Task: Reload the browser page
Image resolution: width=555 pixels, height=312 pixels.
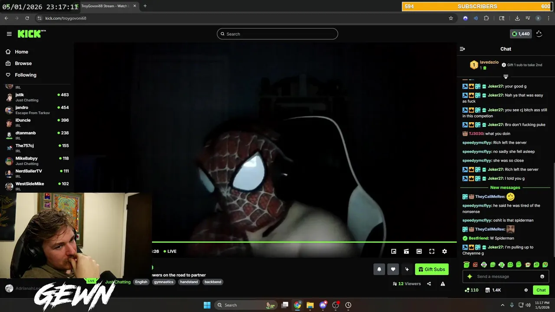Action: coord(27,18)
